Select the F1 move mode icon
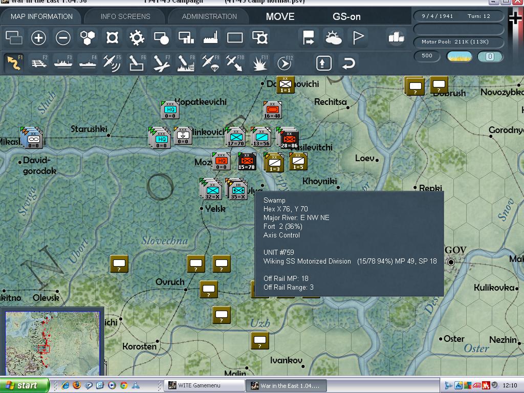The width and height of the screenshot is (524, 393). click(x=14, y=63)
